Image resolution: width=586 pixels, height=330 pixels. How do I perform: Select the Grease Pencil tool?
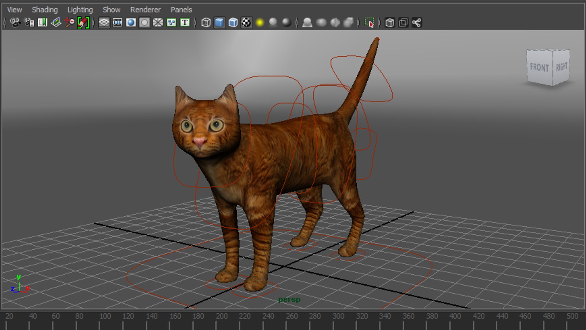tap(83, 23)
